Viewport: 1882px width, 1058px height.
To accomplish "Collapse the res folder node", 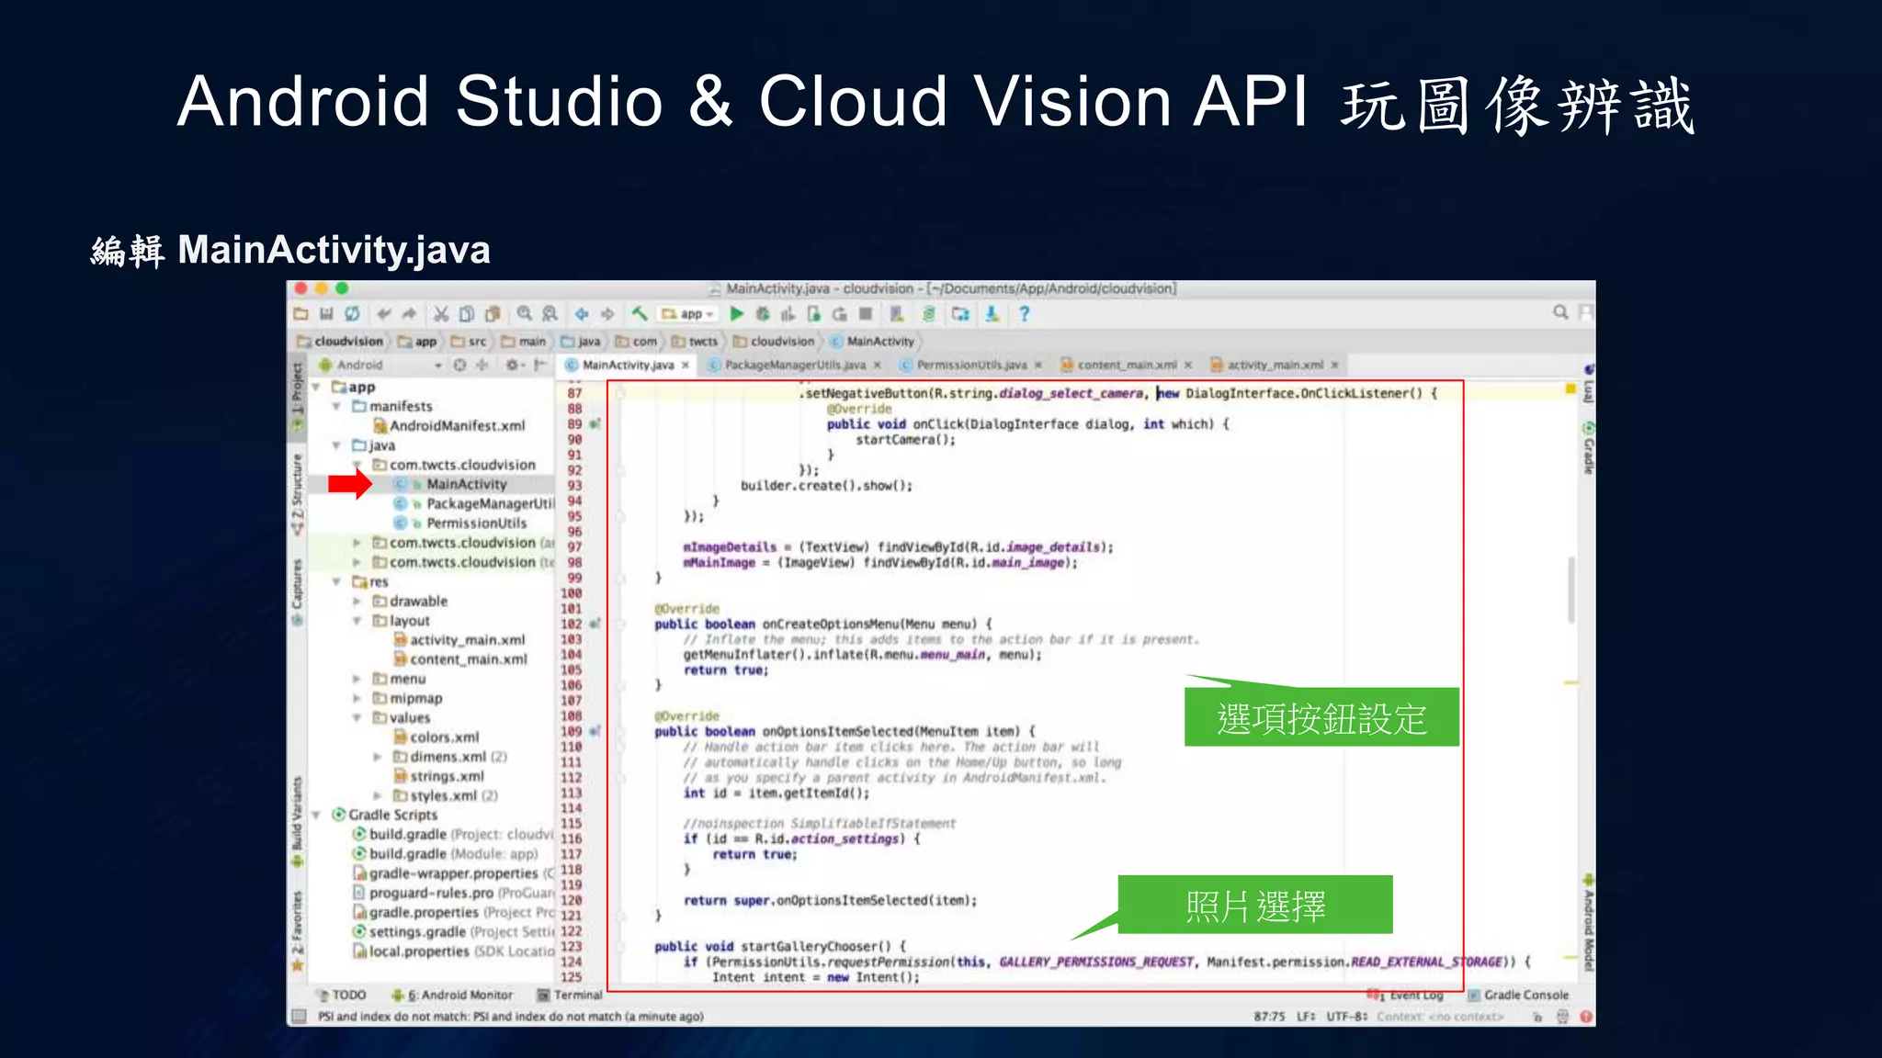I will coord(336,582).
